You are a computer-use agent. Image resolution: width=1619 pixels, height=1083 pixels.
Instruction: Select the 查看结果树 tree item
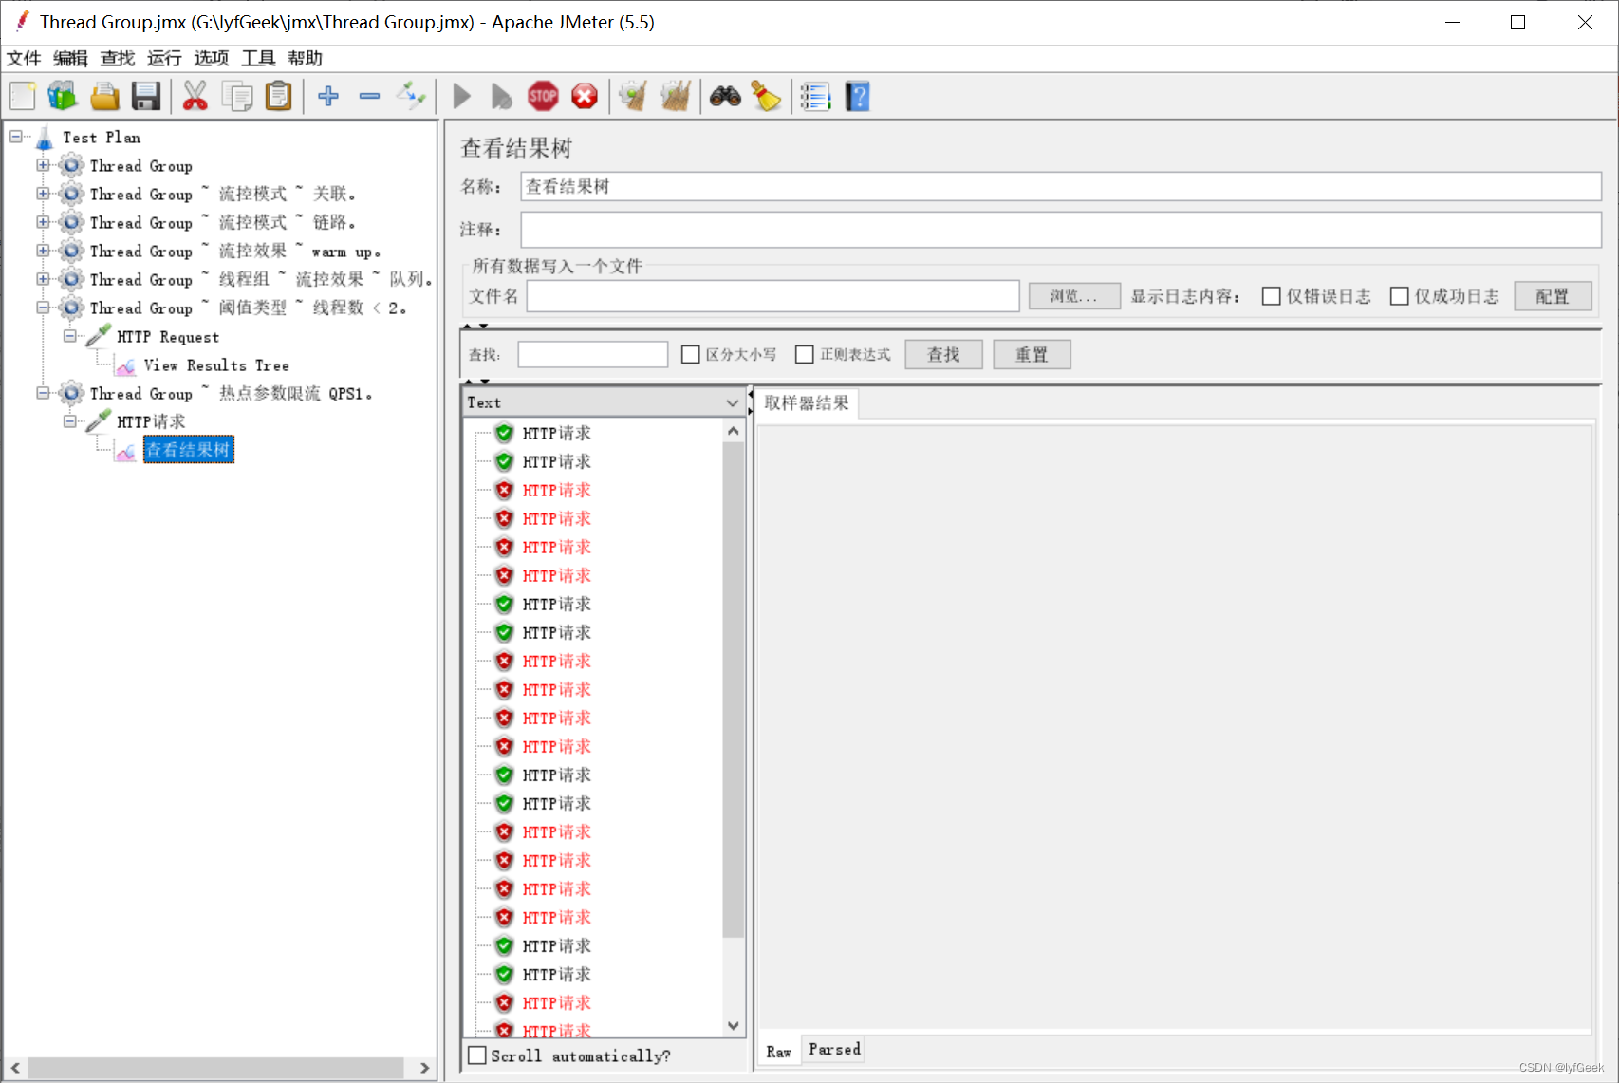[189, 450]
